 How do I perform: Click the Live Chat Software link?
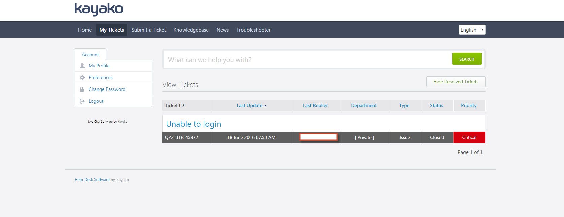point(100,122)
